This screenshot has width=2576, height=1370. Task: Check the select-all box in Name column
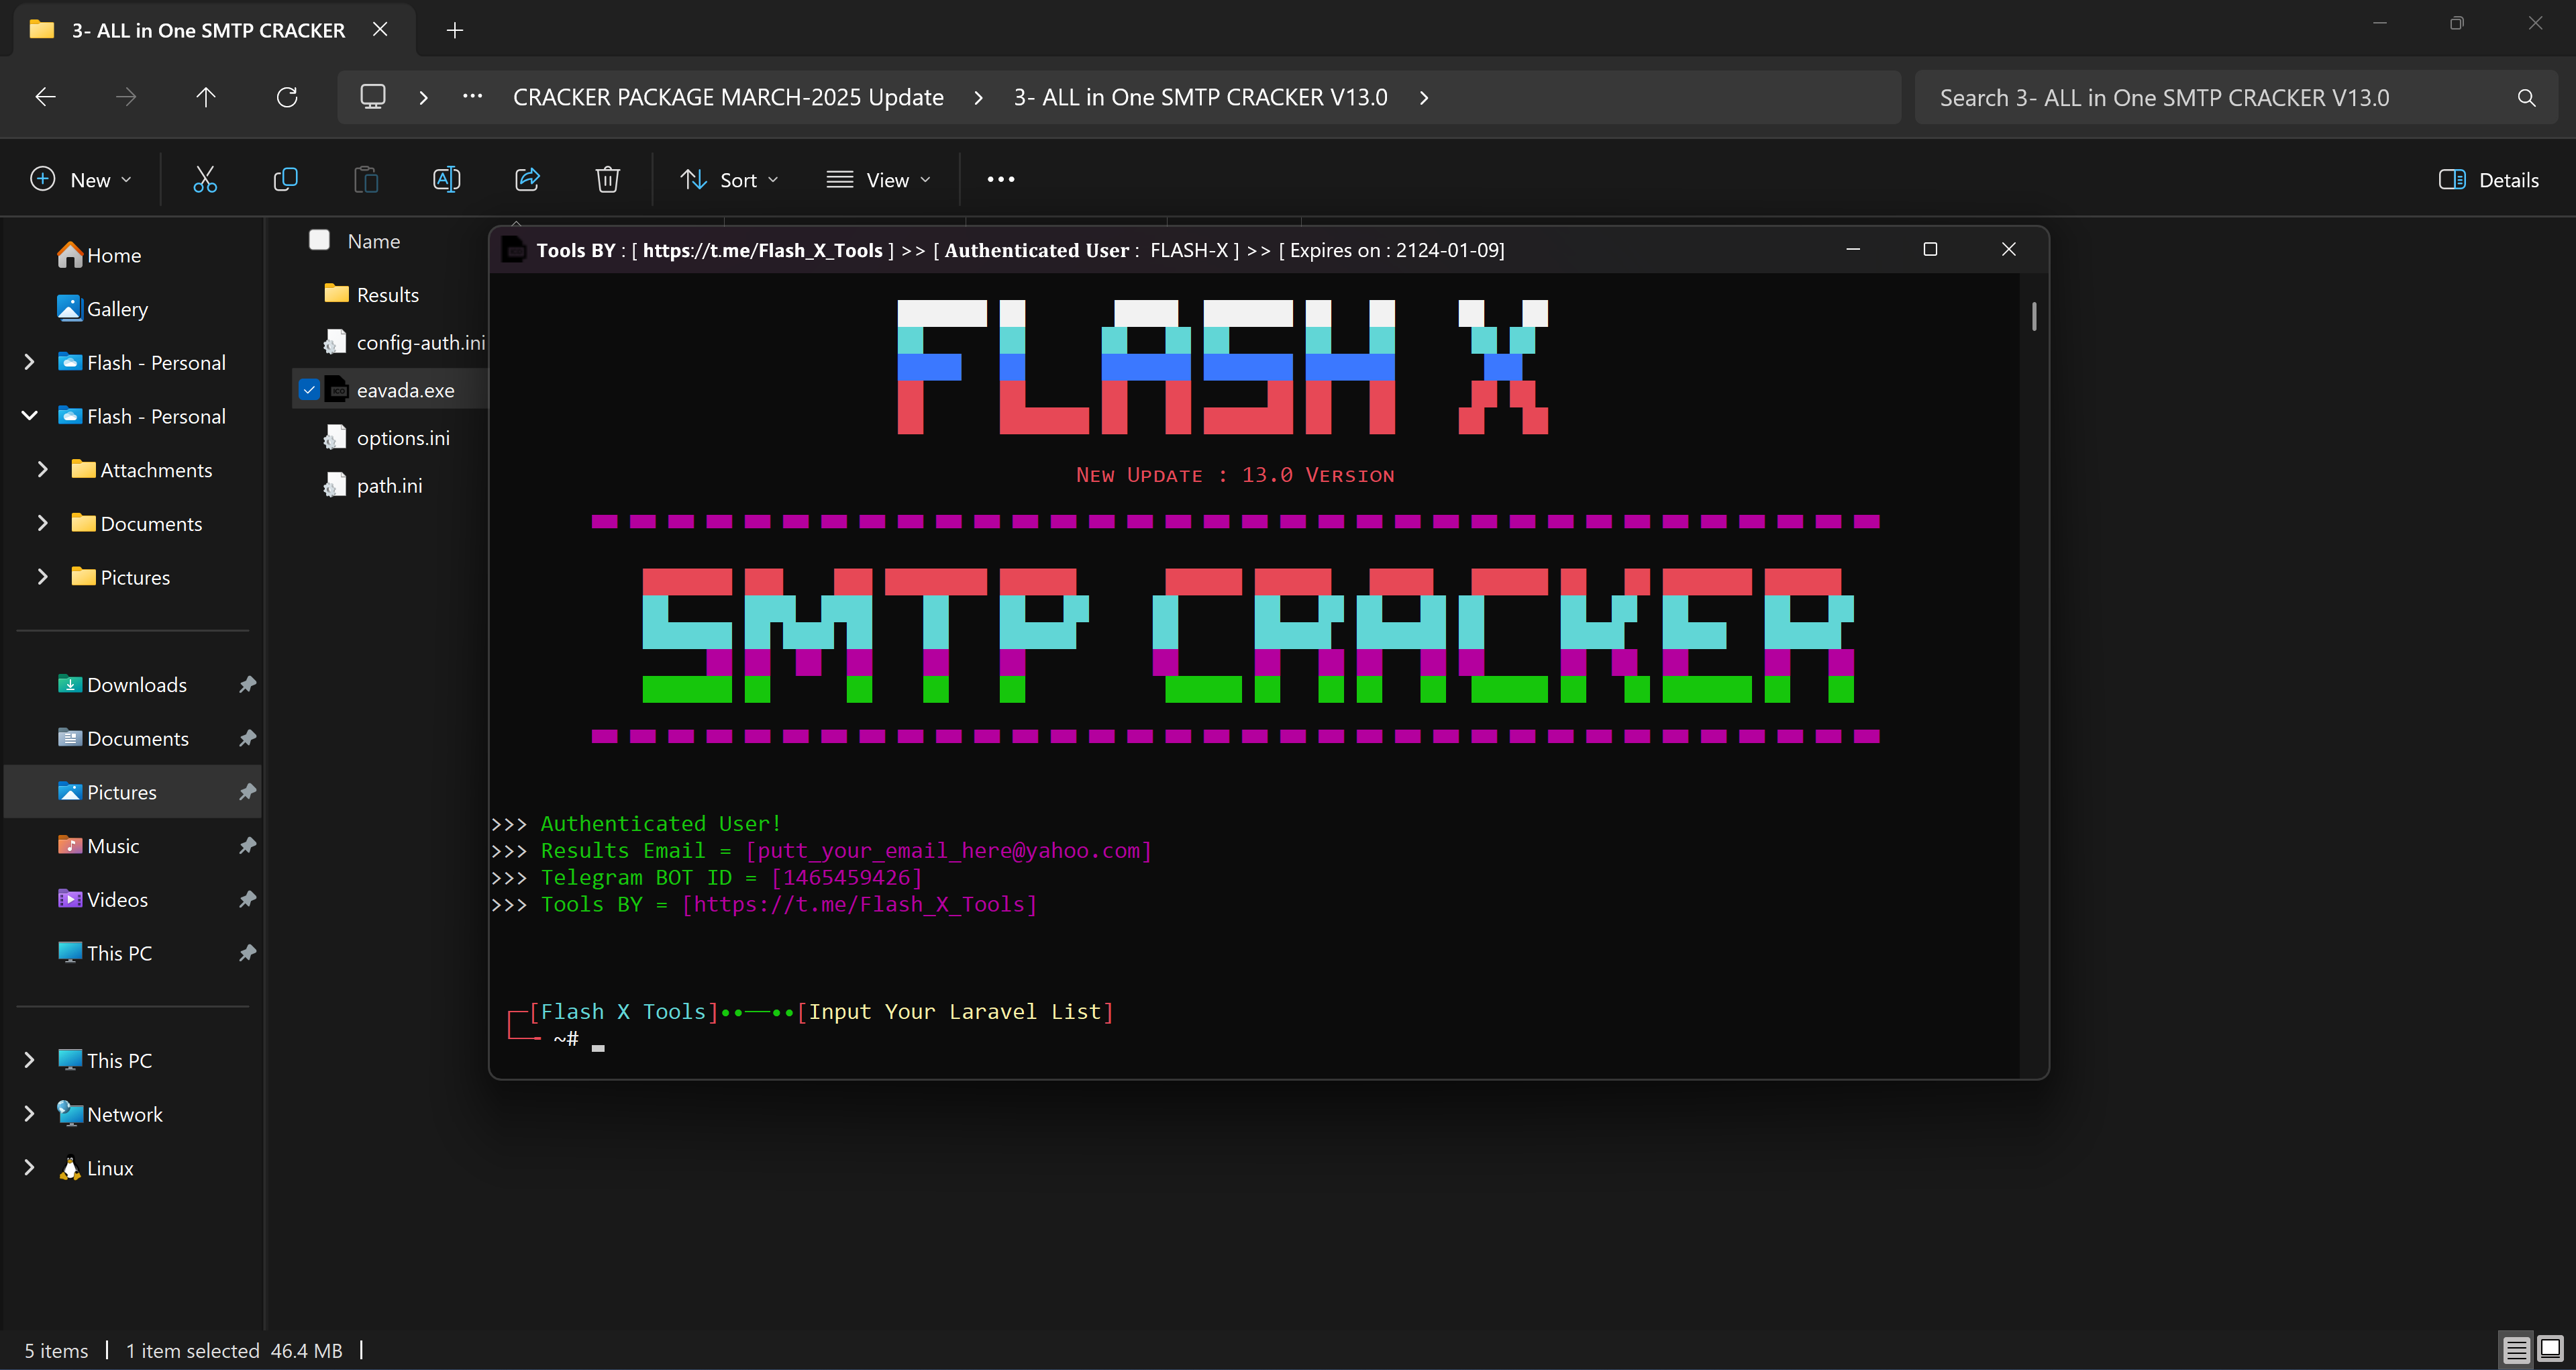click(319, 240)
